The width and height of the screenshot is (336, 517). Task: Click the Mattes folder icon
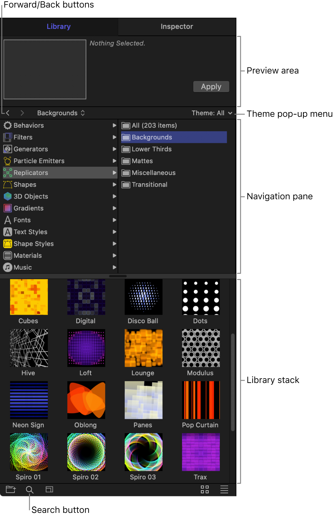(126, 161)
